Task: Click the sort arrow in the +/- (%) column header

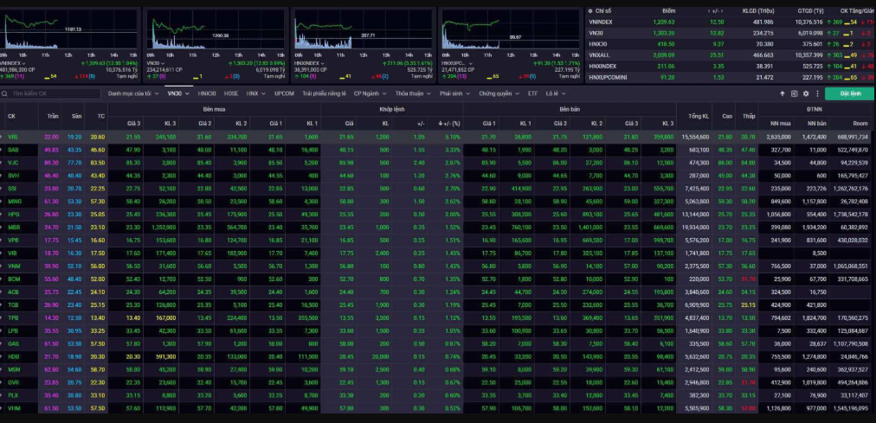Action: pyautogui.click(x=441, y=124)
